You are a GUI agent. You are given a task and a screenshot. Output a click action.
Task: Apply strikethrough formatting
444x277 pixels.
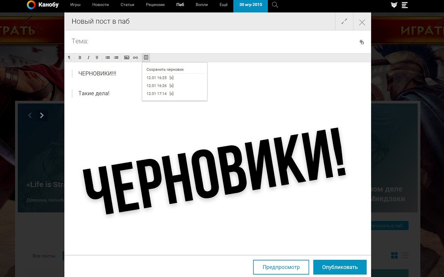pos(97,57)
